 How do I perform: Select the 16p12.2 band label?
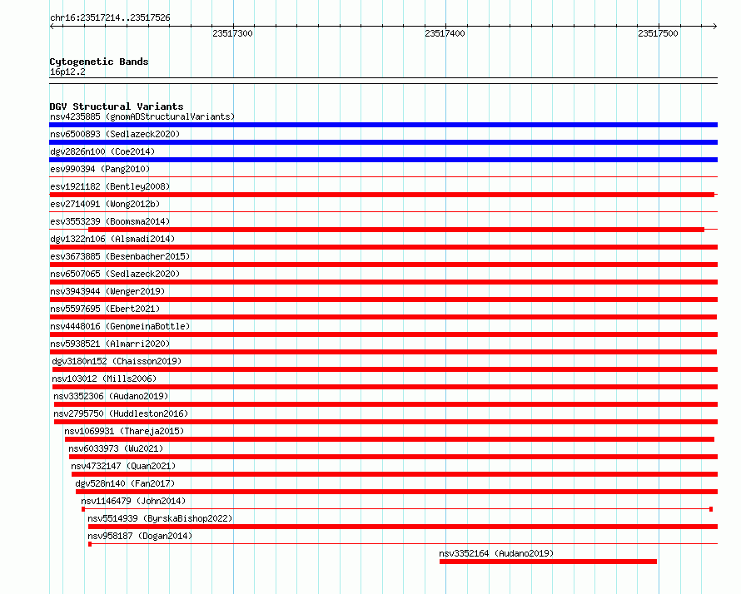(x=67, y=72)
